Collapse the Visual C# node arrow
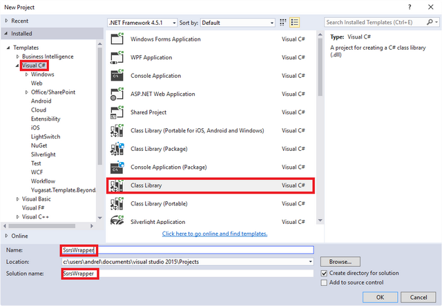The height and width of the screenshot is (306, 442). (x=17, y=65)
